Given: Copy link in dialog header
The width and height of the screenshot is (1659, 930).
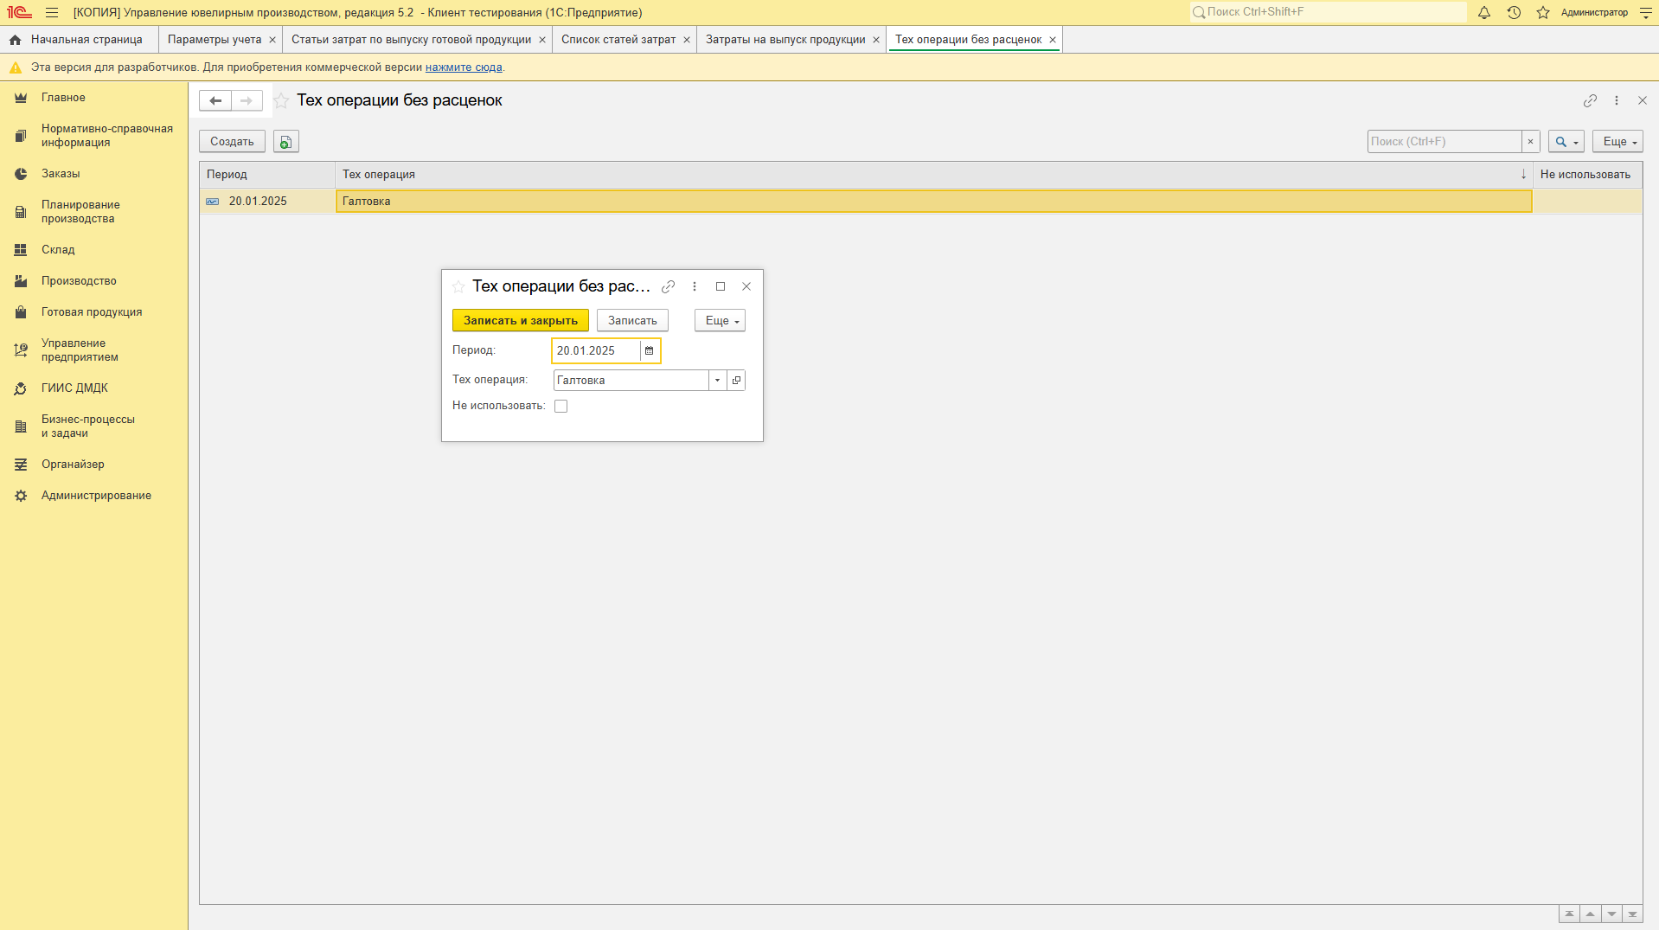Looking at the screenshot, I should point(668,287).
